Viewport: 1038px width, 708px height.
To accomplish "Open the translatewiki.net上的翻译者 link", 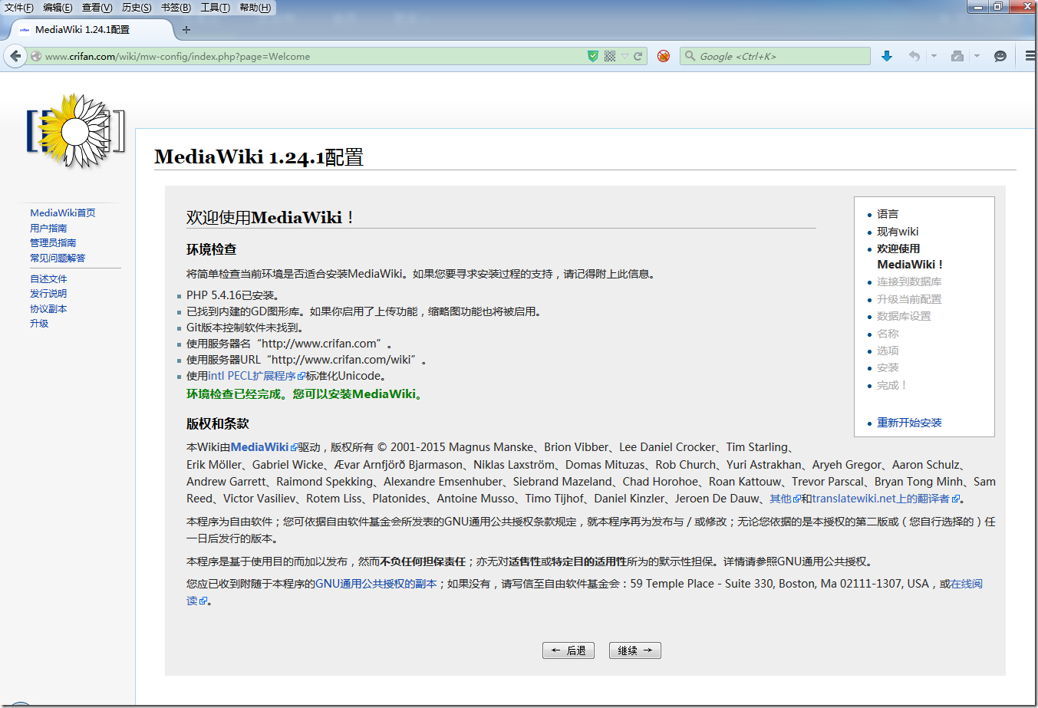I will pyautogui.click(x=886, y=499).
